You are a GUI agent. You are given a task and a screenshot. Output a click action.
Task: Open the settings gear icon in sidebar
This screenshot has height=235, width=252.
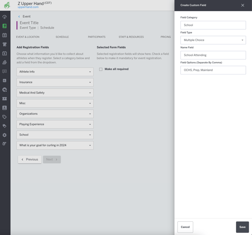coord(4,135)
